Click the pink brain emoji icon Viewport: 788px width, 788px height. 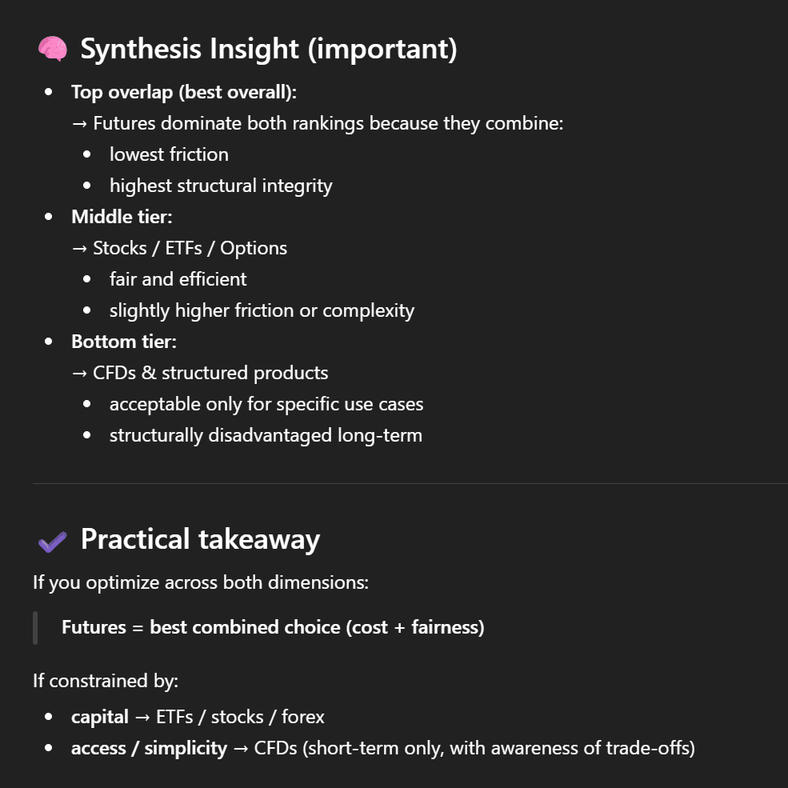pos(52,50)
